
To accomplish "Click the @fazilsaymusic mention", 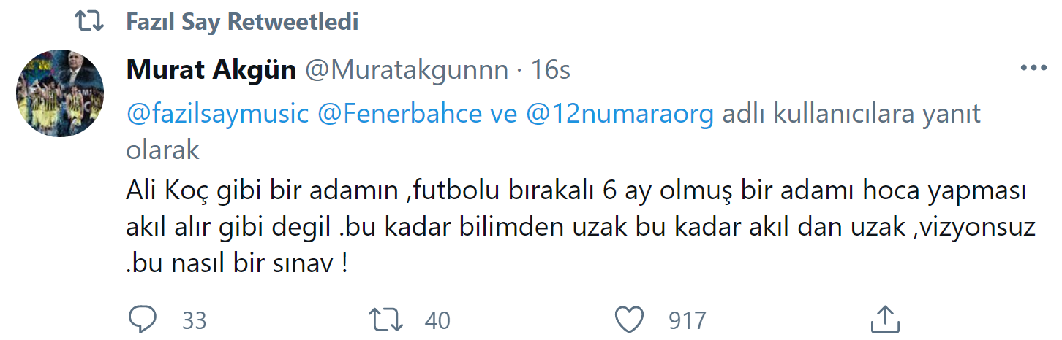I will pos(217,115).
